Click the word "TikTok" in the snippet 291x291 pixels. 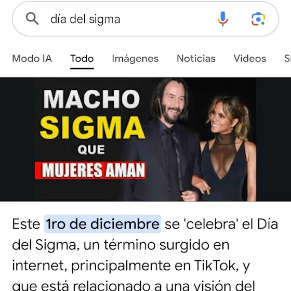[x=216, y=266]
